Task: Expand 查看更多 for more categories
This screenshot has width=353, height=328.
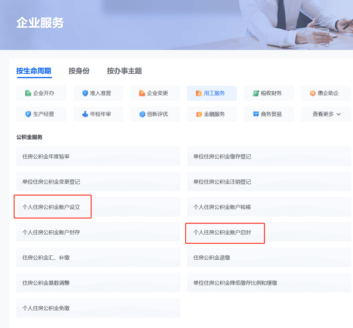Action: click(326, 114)
